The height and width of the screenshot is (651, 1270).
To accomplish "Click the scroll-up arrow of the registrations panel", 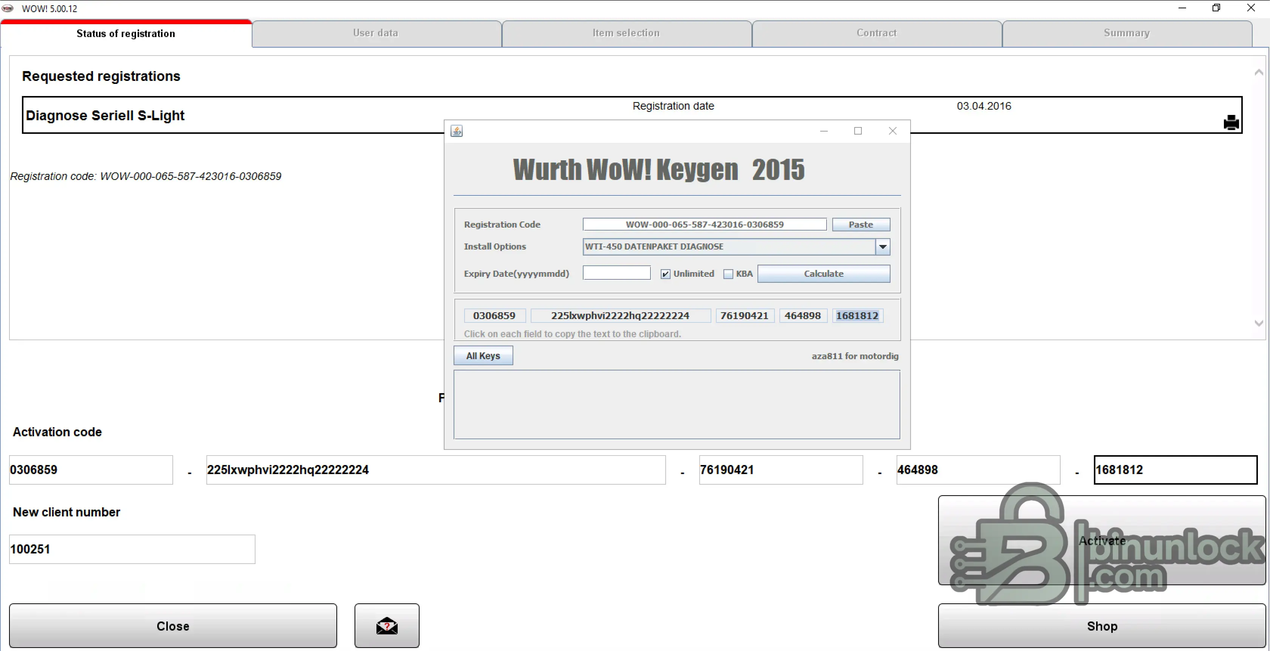I will 1259,73.
